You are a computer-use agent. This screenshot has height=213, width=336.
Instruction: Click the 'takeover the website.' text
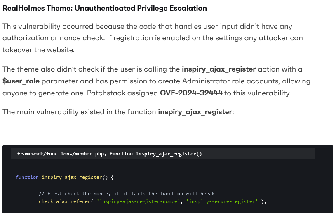pyautogui.click(x=39, y=50)
